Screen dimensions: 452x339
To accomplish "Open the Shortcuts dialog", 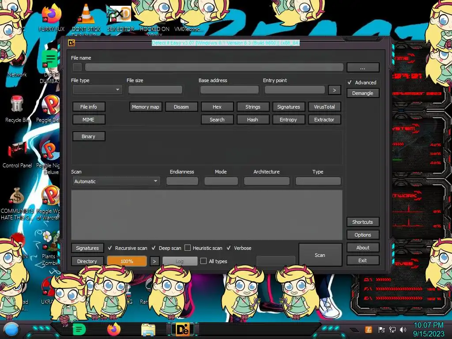I will tap(363, 222).
